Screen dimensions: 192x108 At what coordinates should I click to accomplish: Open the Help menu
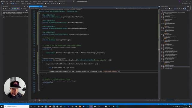click(55, 1)
